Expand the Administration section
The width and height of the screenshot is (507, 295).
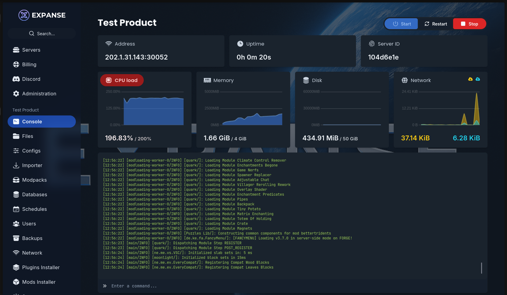[x=39, y=94]
